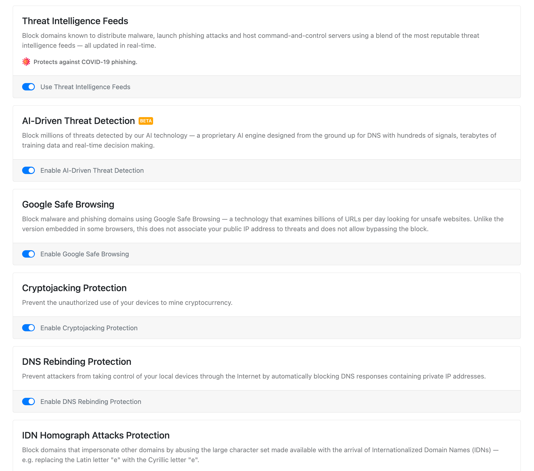The image size is (534, 471).
Task: Disable the Use Threat Intelligence Feeds toggle
Action: pyautogui.click(x=28, y=87)
